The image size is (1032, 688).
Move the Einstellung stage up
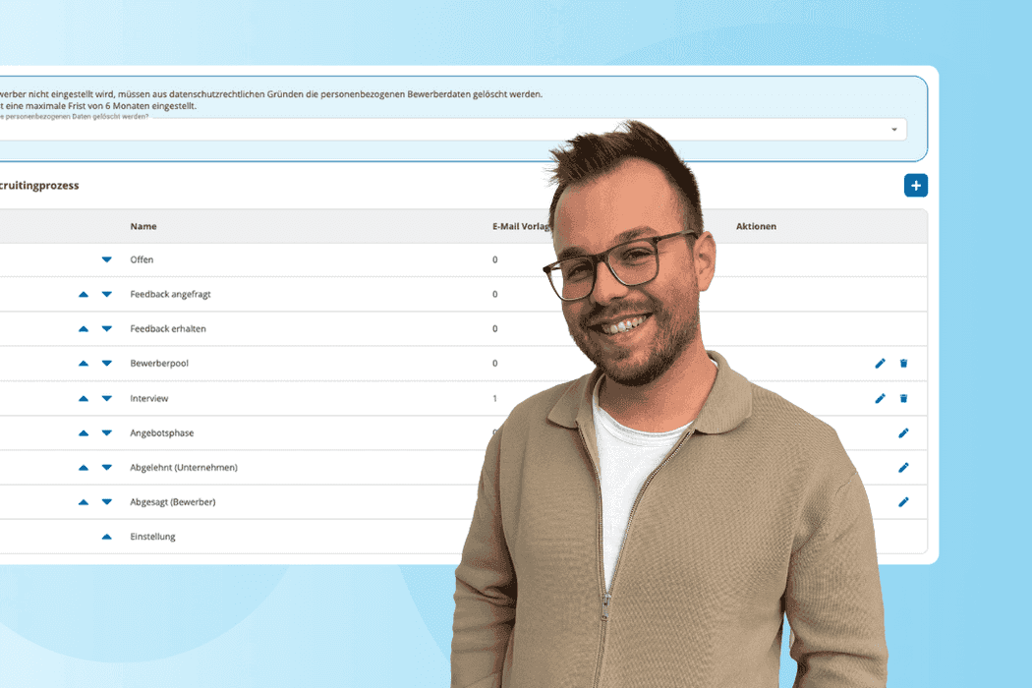[x=106, y=536]
